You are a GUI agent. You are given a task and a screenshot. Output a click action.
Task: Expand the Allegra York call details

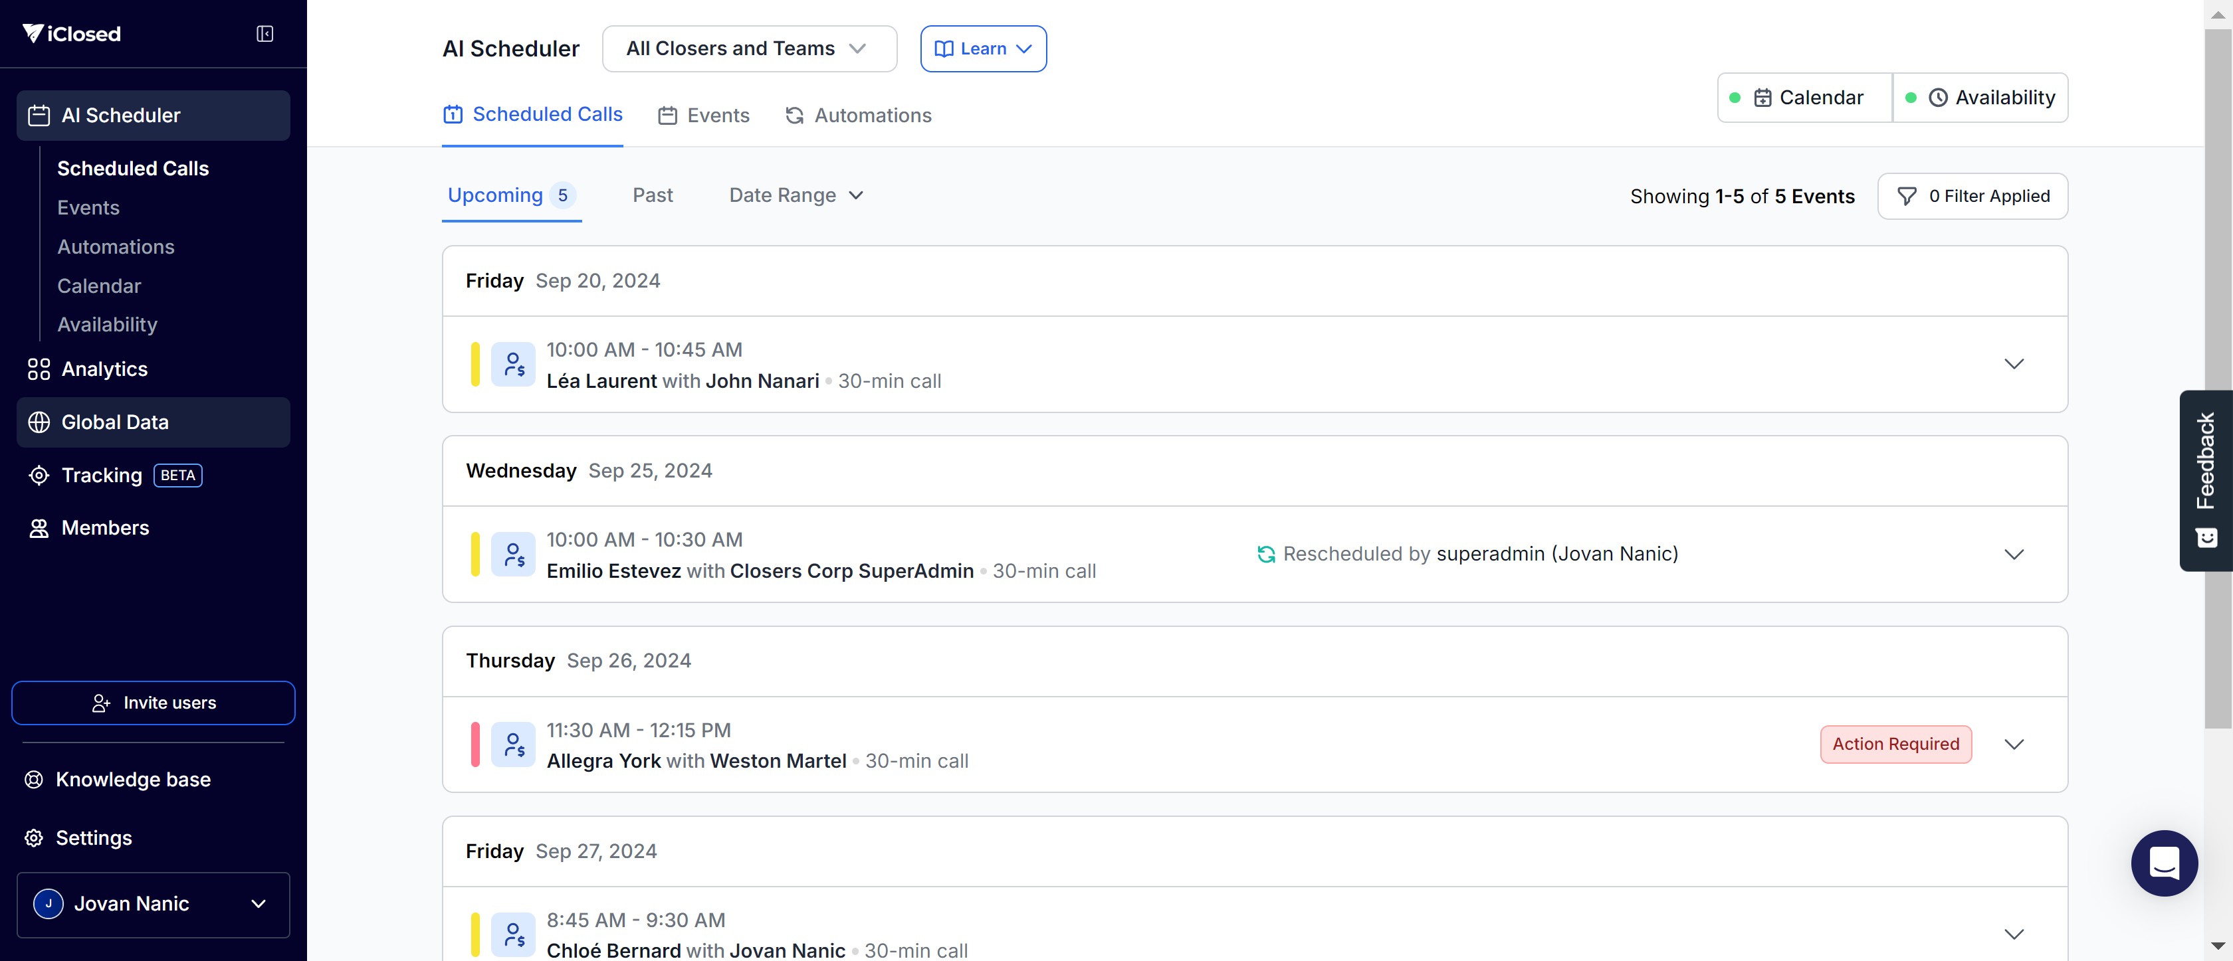click(x=2014, y=744)
